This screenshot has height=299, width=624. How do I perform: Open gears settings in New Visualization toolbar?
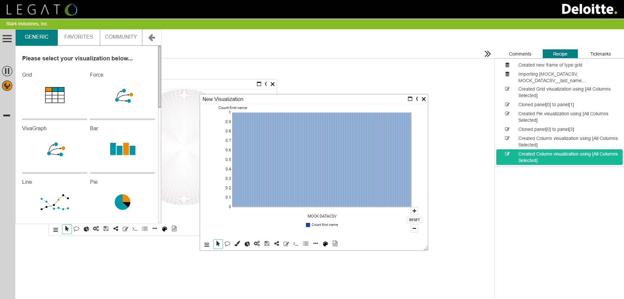[257, 243]
